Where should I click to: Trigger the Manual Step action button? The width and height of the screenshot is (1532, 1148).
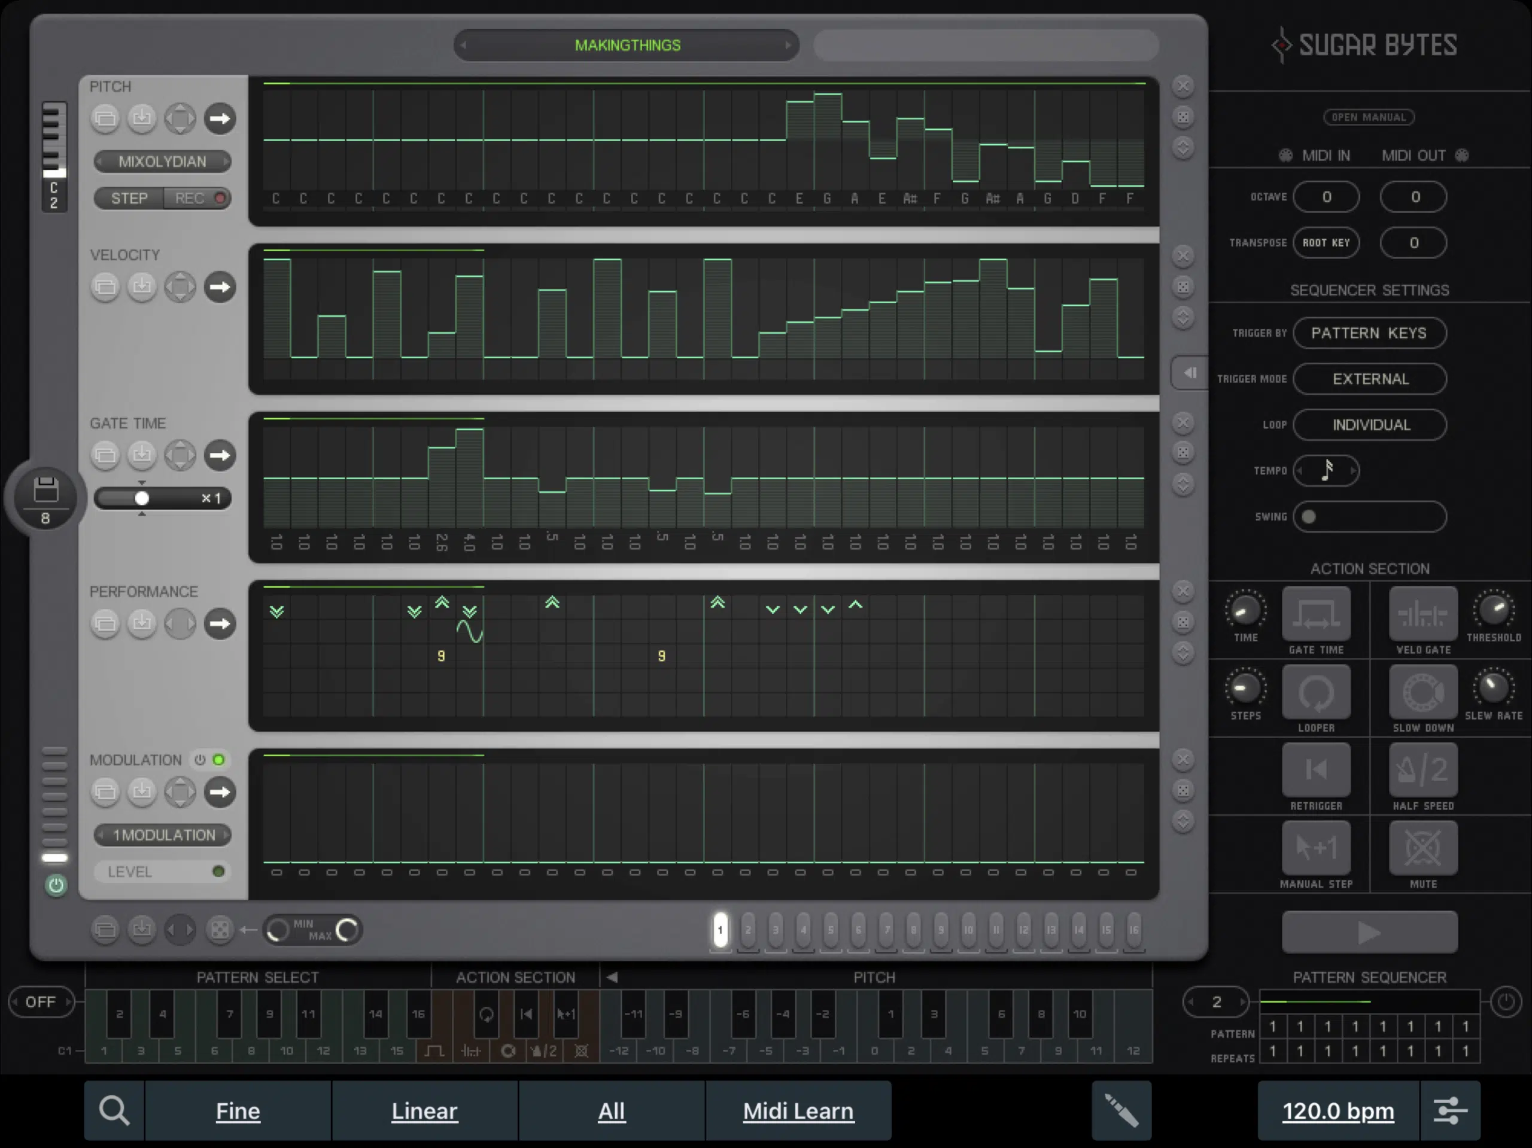(1316, 848)
